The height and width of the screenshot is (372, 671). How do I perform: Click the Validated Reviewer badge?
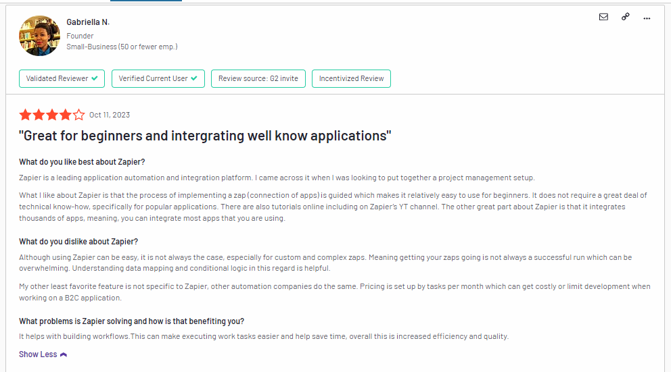tap(62, 78)
